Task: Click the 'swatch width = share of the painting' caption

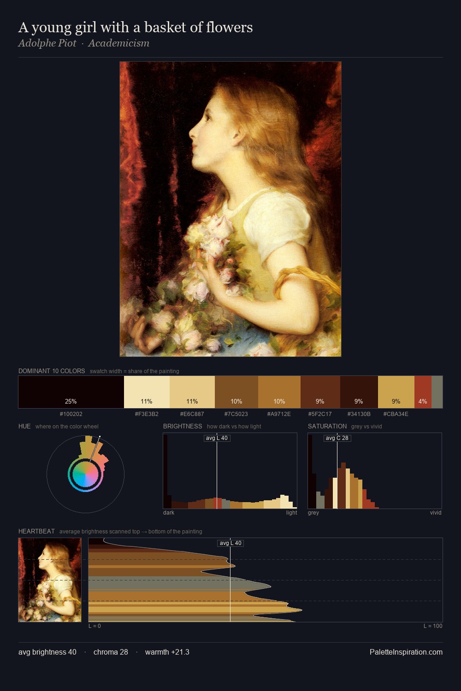Action: 135,371
